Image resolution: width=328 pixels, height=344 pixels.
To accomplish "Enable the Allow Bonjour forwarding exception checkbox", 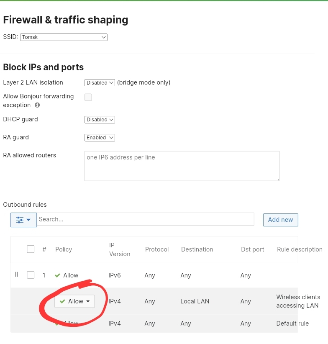I will (88, 97).
